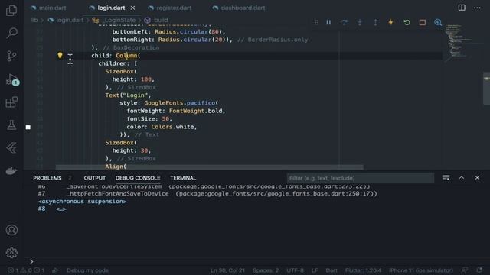Open the Source Control view
490x275 pixels.
pos(11,56)
